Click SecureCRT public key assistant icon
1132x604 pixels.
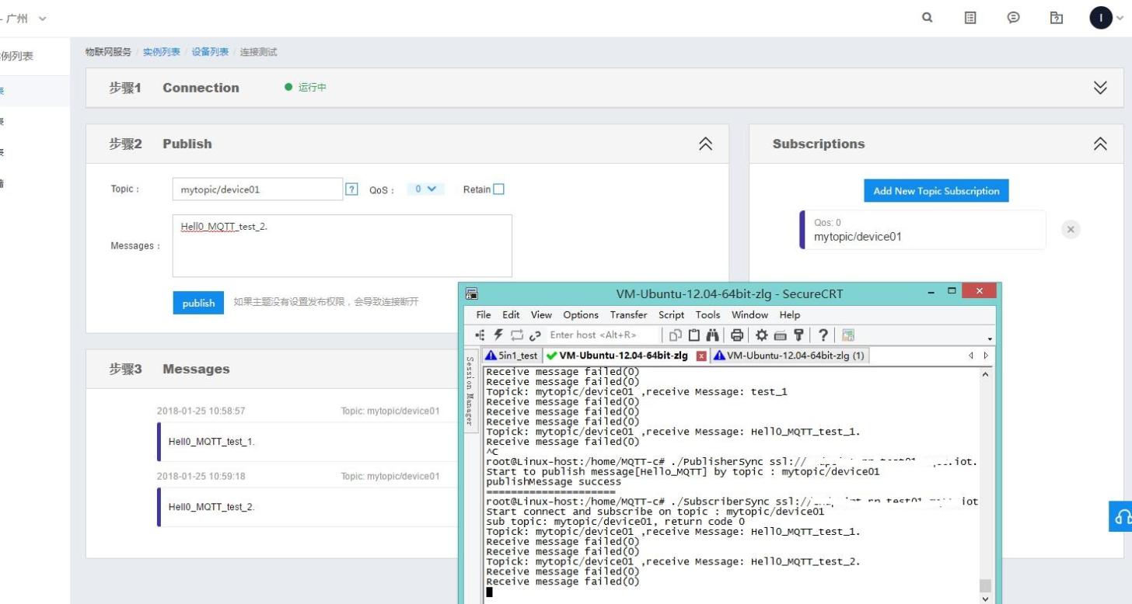(798, 335)
